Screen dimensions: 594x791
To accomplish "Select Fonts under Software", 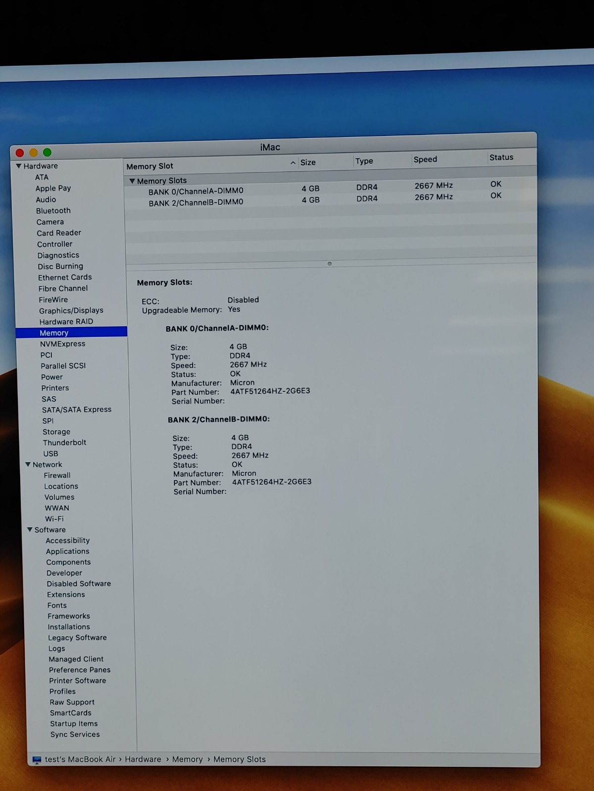I will click(x=57, y=605).
